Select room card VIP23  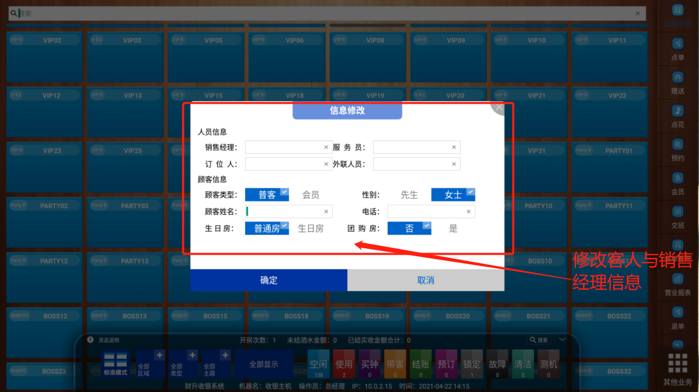point(44,167)
